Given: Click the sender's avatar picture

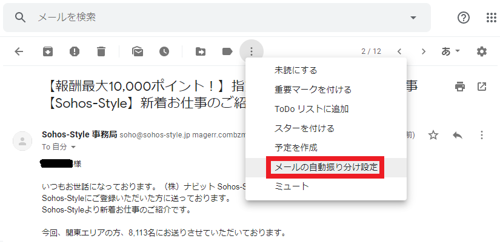Looking at the screenshot, I should tap(22, 141).
